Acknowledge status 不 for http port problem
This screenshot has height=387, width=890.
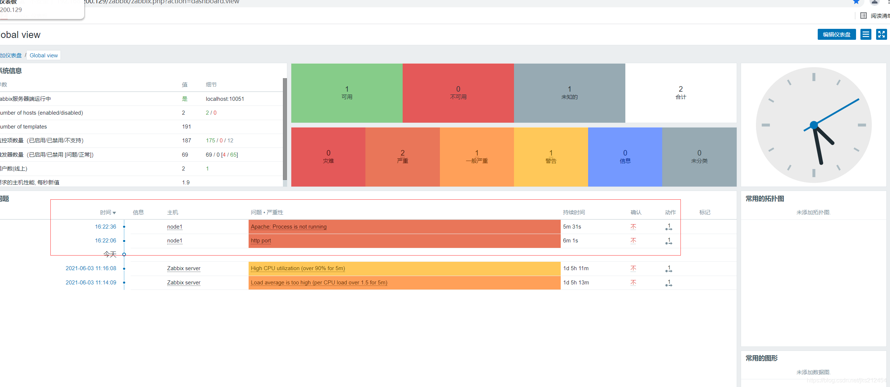[x=633, y=241]
